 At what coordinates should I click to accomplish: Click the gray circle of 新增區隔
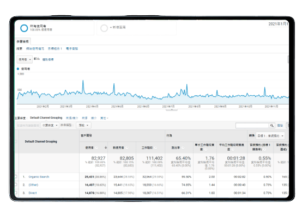click(104, 28)
